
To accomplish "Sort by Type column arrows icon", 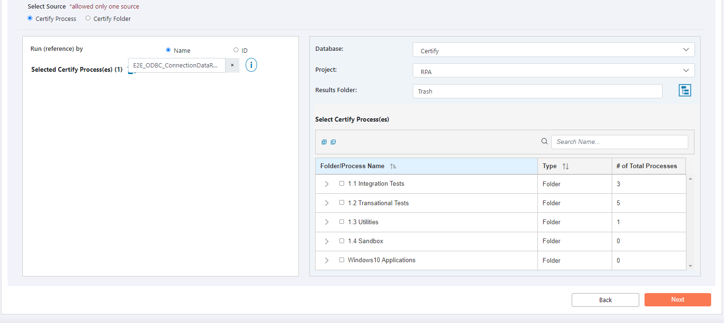I will [x=565, y=166].
